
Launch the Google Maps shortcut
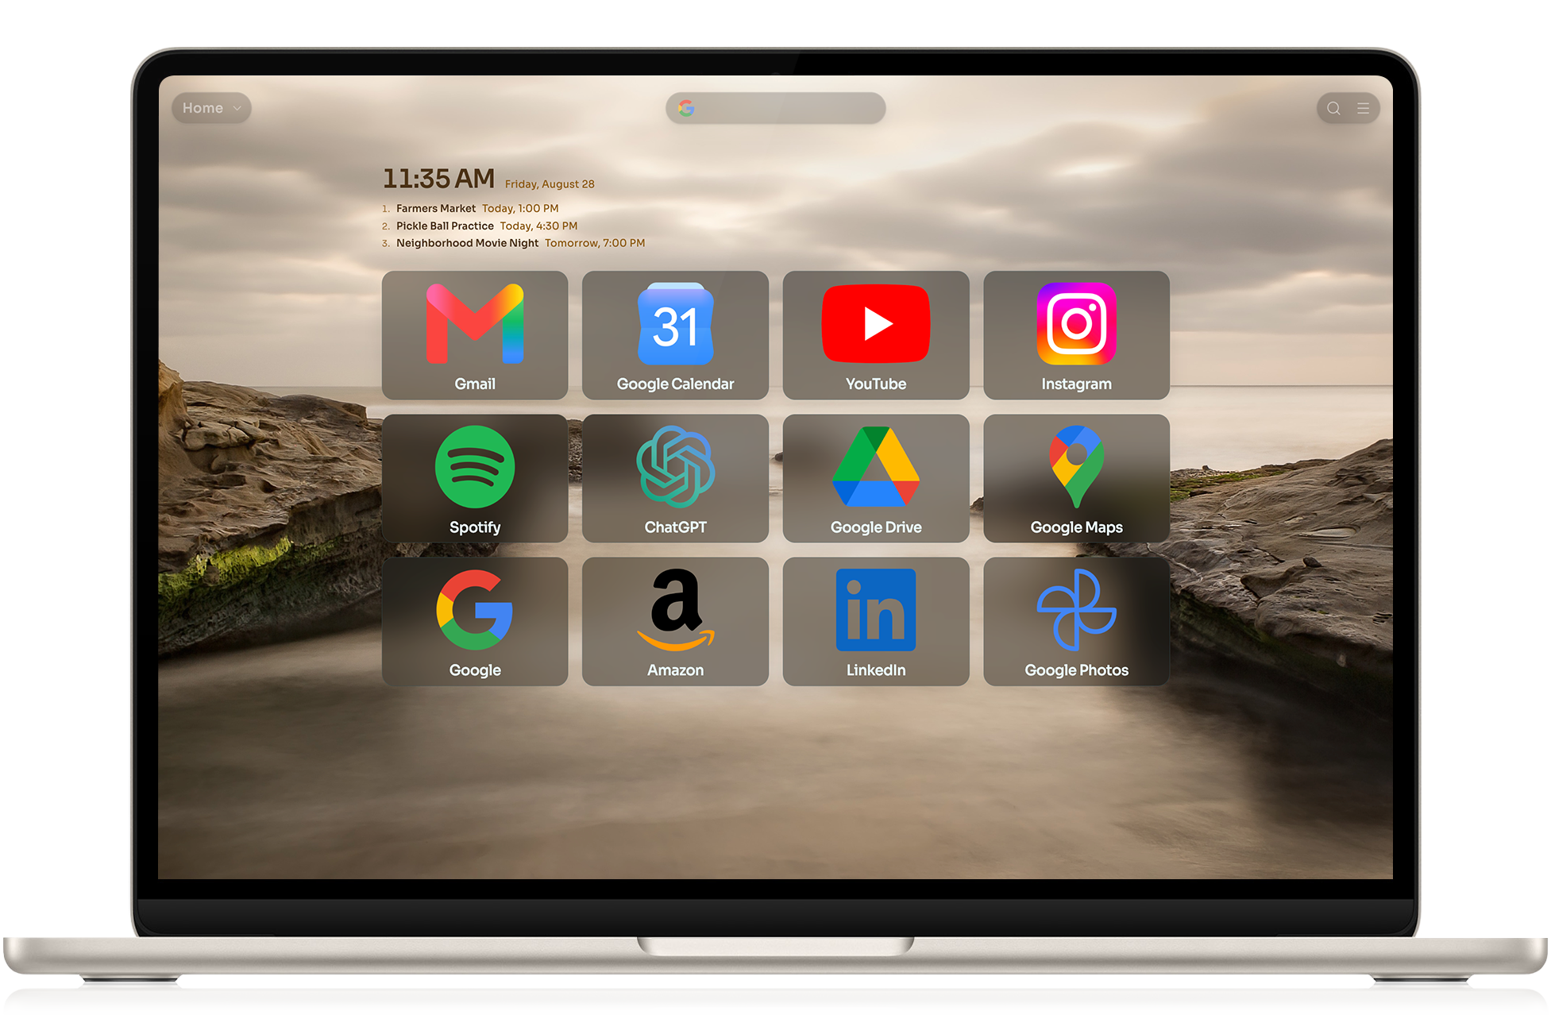[x=1076, y=478]
